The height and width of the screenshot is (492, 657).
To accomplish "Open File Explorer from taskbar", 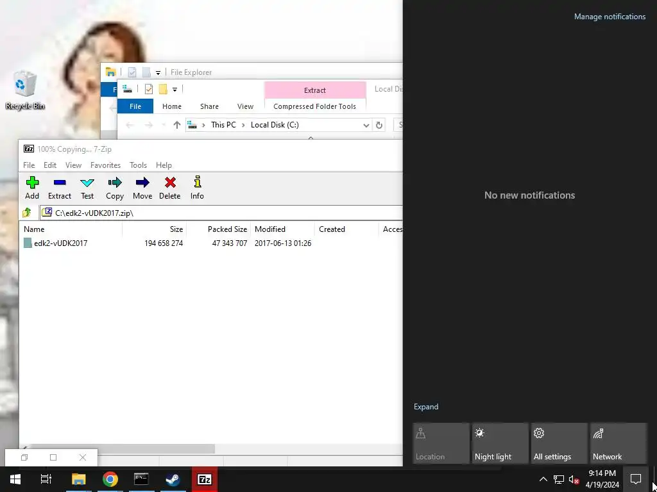I will [78, 479].
